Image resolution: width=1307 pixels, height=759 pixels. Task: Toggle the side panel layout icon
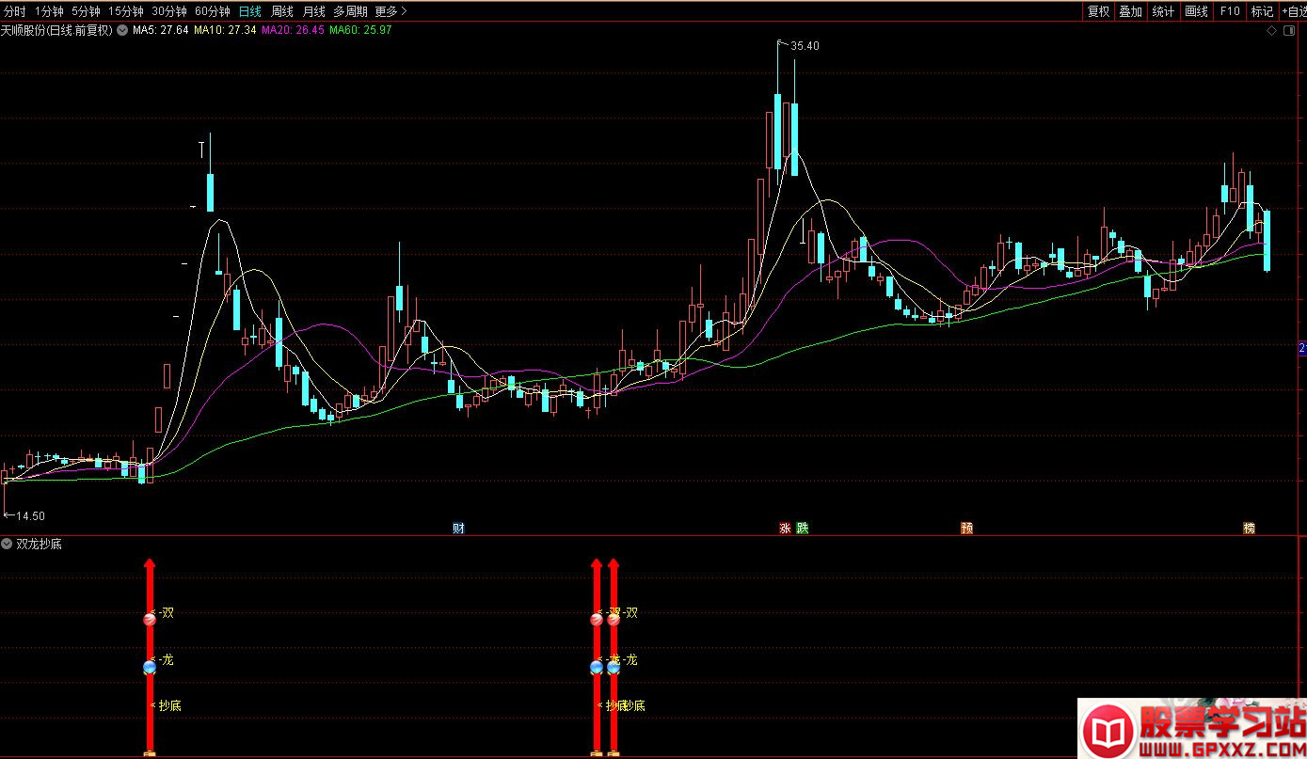pyautogui.click(x=1290, y=30)
